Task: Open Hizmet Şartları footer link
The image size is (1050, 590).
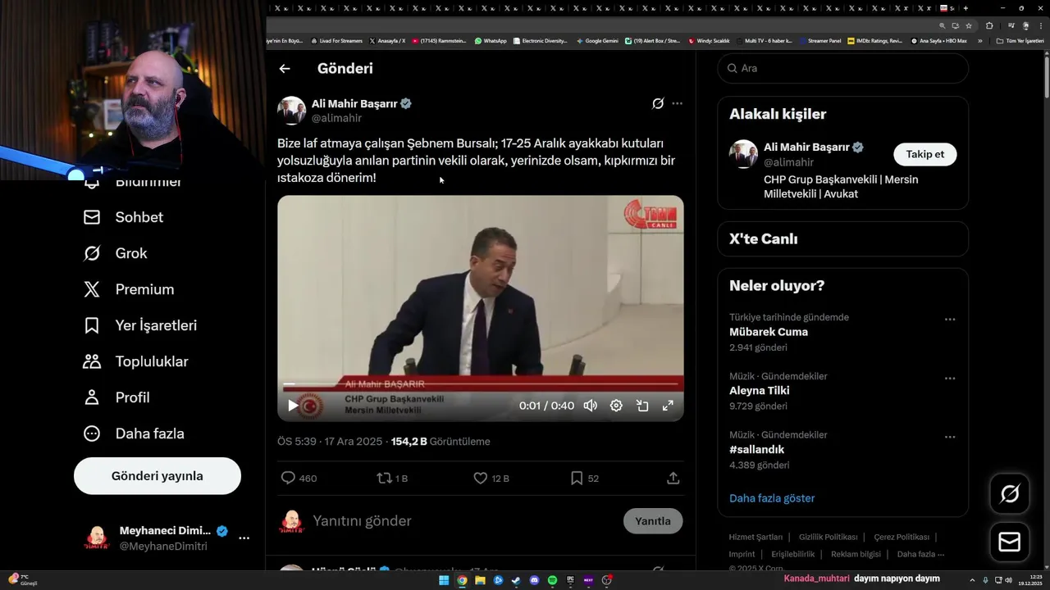Action: pyautogui.click(x=756, y=538)
